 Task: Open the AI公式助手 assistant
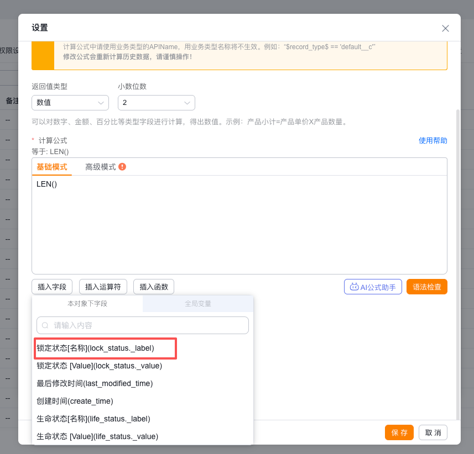pyautogui.click(x=373, y=287)
